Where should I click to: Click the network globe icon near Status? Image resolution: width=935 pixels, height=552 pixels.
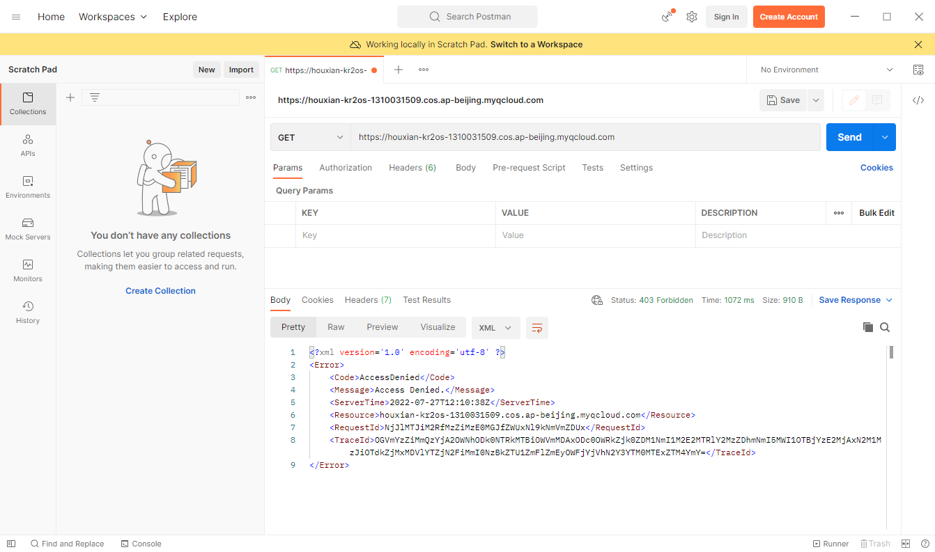click(x=597, y=300)
